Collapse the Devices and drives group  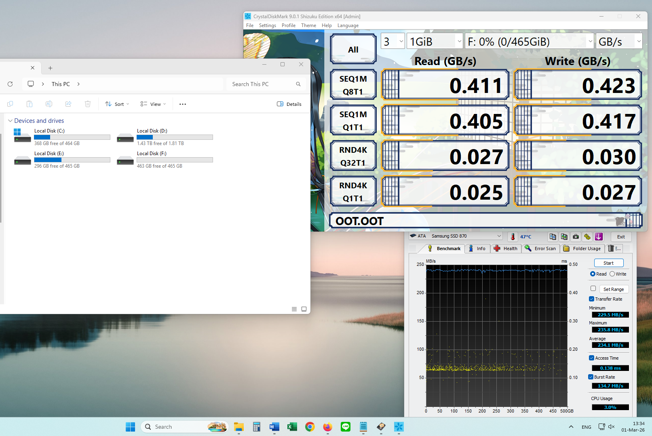10,121
